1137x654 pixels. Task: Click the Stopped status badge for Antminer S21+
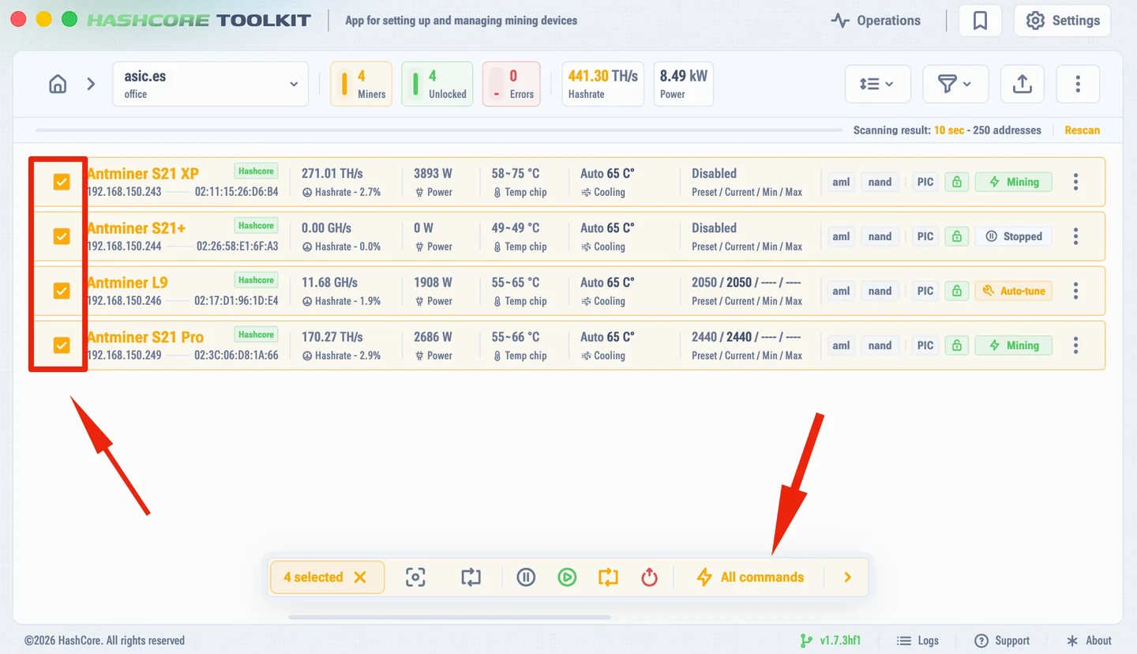click(1014, 236)
